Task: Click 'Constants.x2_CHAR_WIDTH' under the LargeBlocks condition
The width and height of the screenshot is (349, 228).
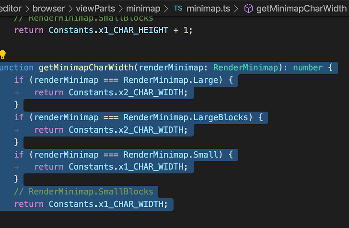Action: (x=126, y=130)
